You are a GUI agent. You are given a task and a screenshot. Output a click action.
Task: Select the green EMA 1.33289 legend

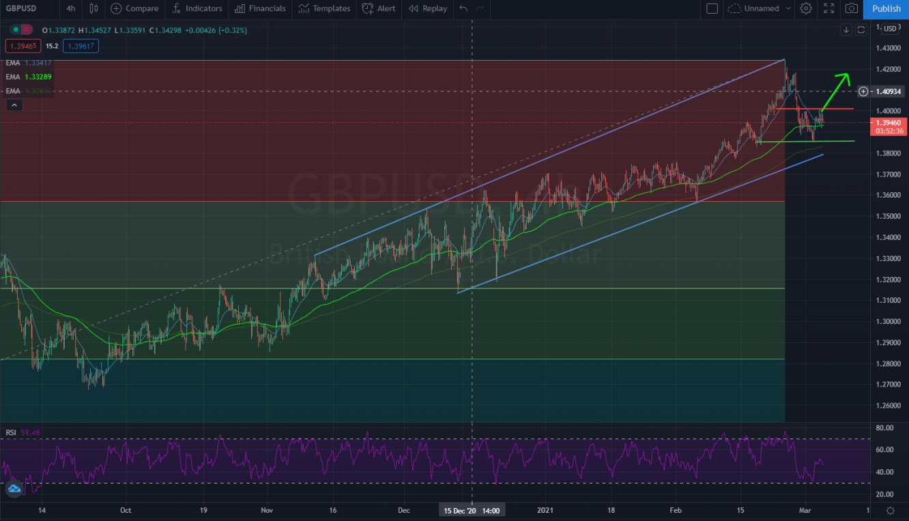coord(28,76)
